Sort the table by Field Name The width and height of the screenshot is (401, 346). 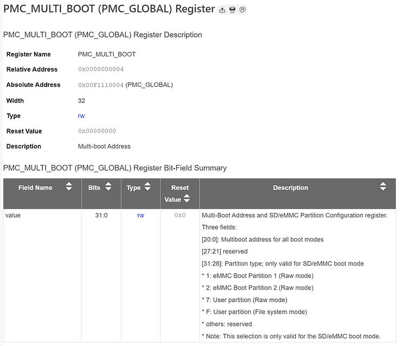[69, 187]
